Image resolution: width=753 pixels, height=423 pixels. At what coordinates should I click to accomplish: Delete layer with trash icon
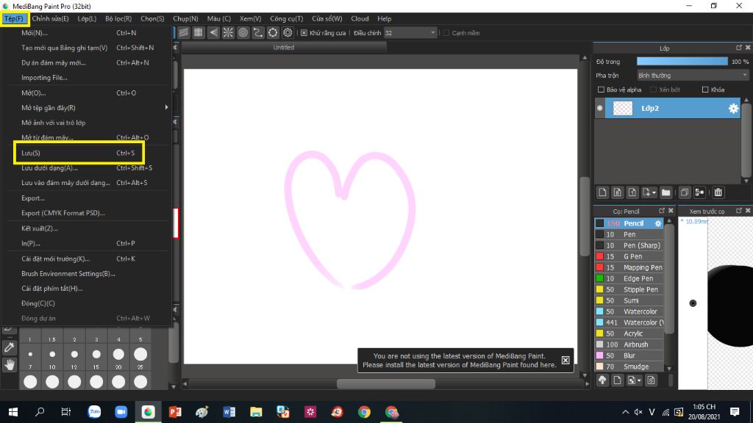click(x=718, y=192)
